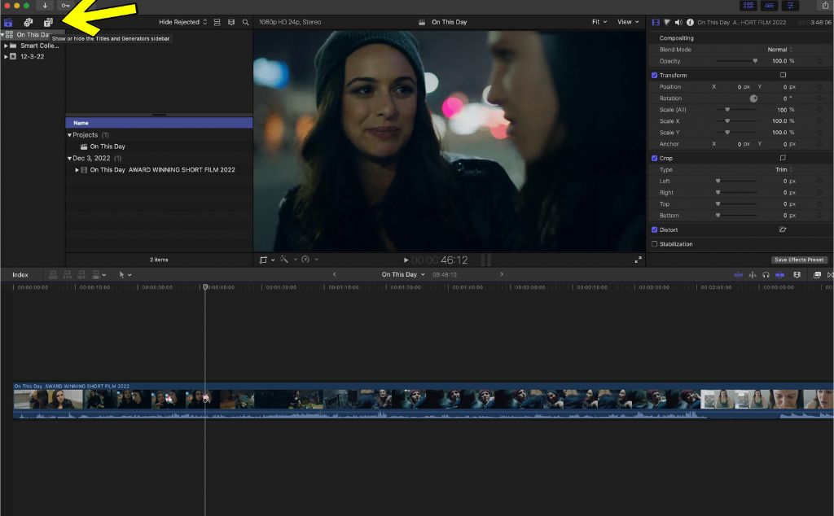834x516 pixels.
Task: Select the Video inspector
Action: (657, 22)
